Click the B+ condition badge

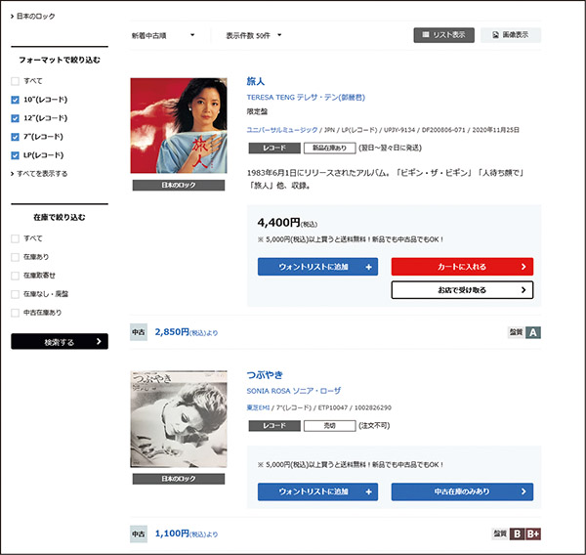point(533,534)
